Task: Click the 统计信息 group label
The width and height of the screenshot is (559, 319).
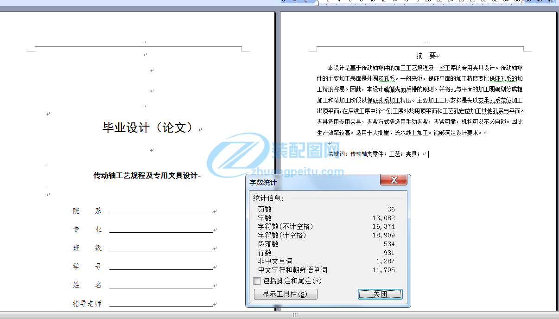Action: (269, 198)
